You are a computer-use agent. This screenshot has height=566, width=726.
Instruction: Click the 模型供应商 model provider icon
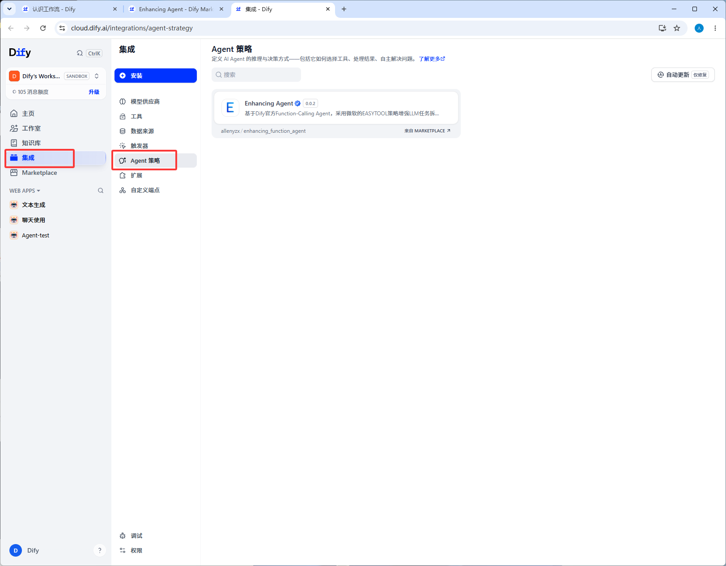123,101
